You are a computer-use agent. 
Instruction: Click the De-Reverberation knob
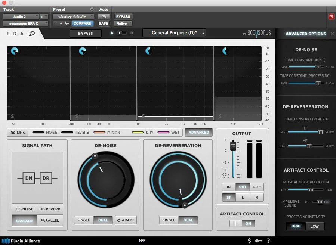(178, 180)
